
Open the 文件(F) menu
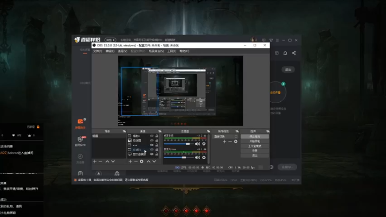[x=97, y=51]
